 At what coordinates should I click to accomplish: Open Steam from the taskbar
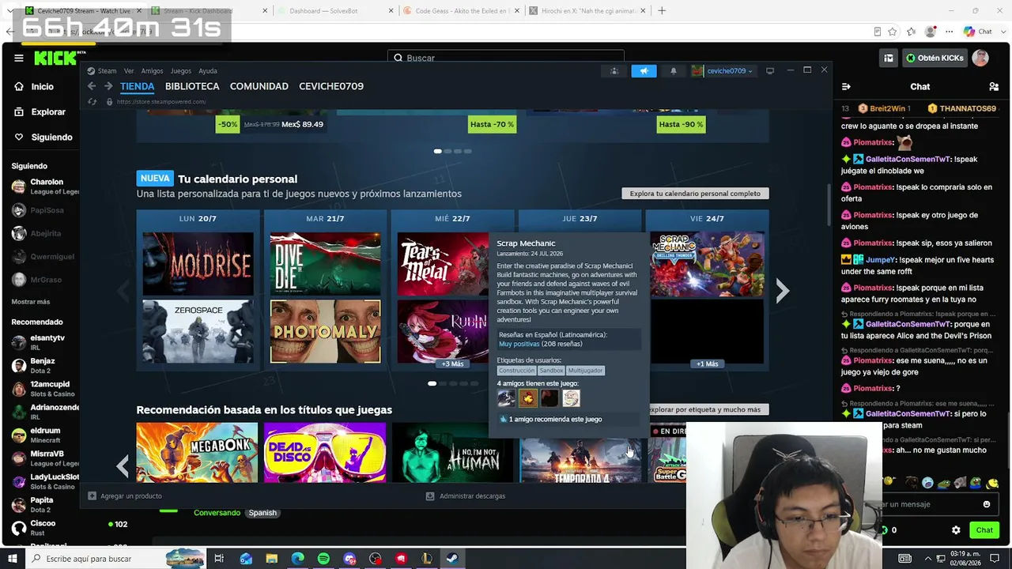coord(452,559)
